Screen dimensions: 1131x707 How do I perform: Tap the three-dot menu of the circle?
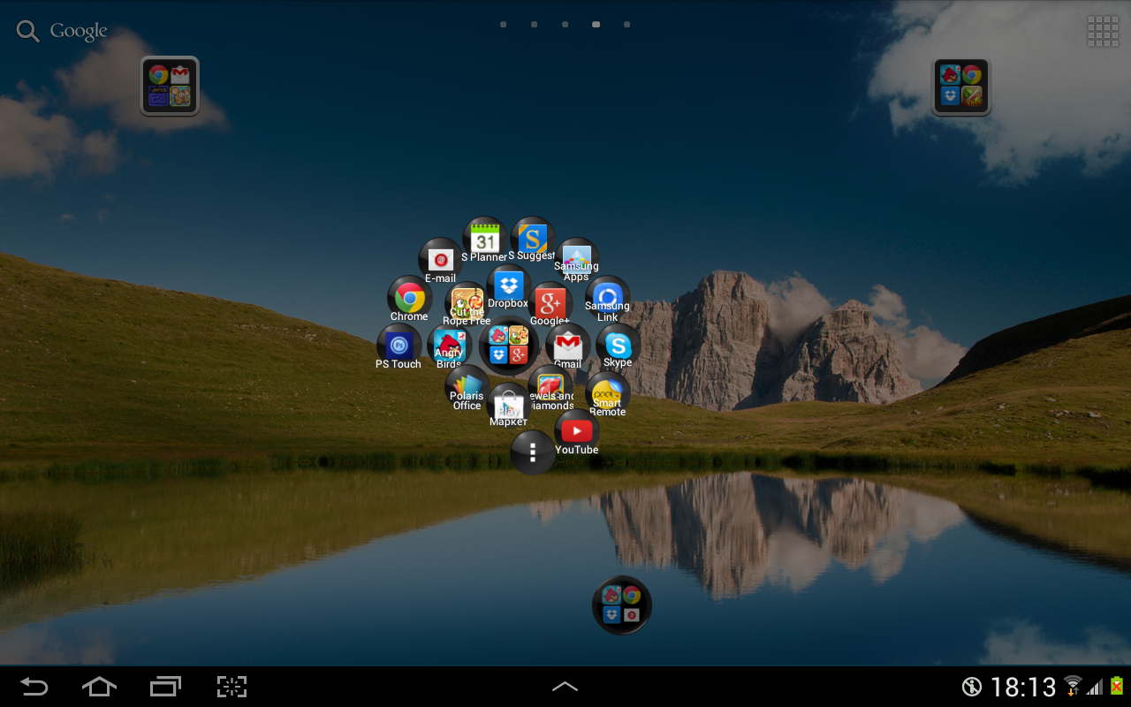[533, 452]
